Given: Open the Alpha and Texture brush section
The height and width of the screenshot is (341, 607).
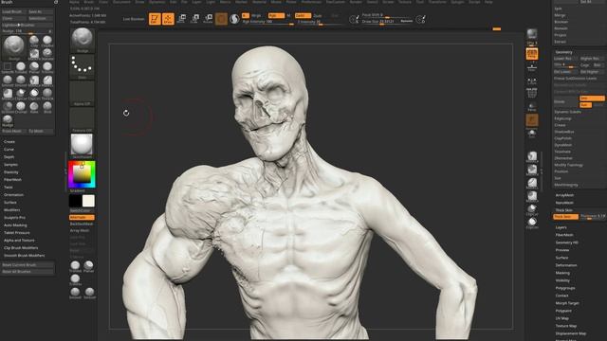Looking at the screenshot, I should (x=19, y=240).
